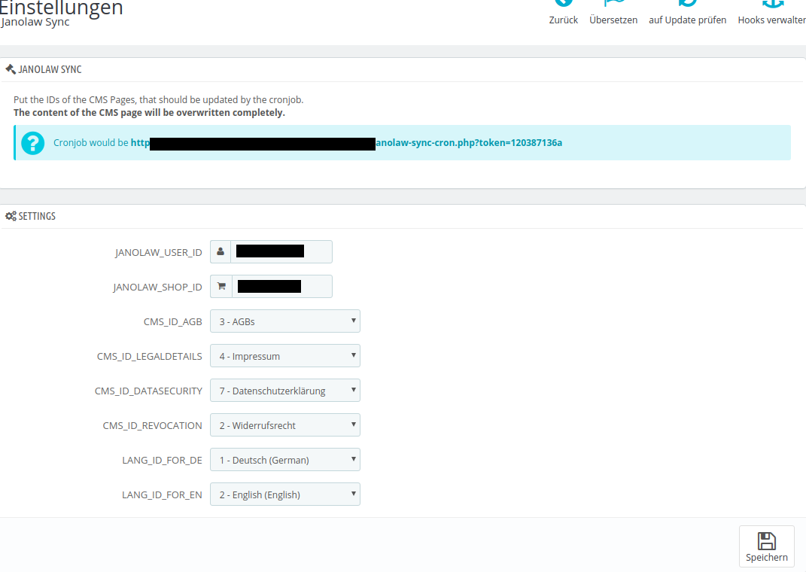Click the CMS_ID_AGB label
806x572 pixels.
click(x=173, y=321)
